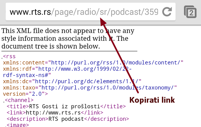201x127 pixels.
Task: Click the xmlns:dc attribute value
Action: pos(87,82)
